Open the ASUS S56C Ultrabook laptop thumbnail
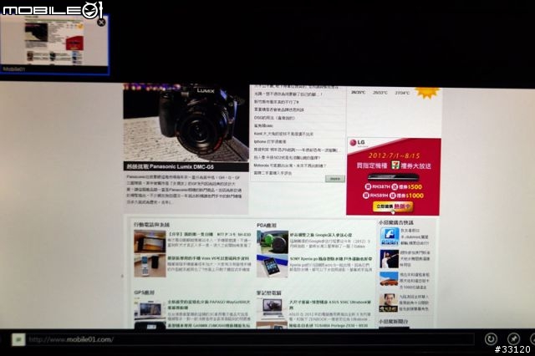Screen dimensions: 535x356 coord(273,310)
